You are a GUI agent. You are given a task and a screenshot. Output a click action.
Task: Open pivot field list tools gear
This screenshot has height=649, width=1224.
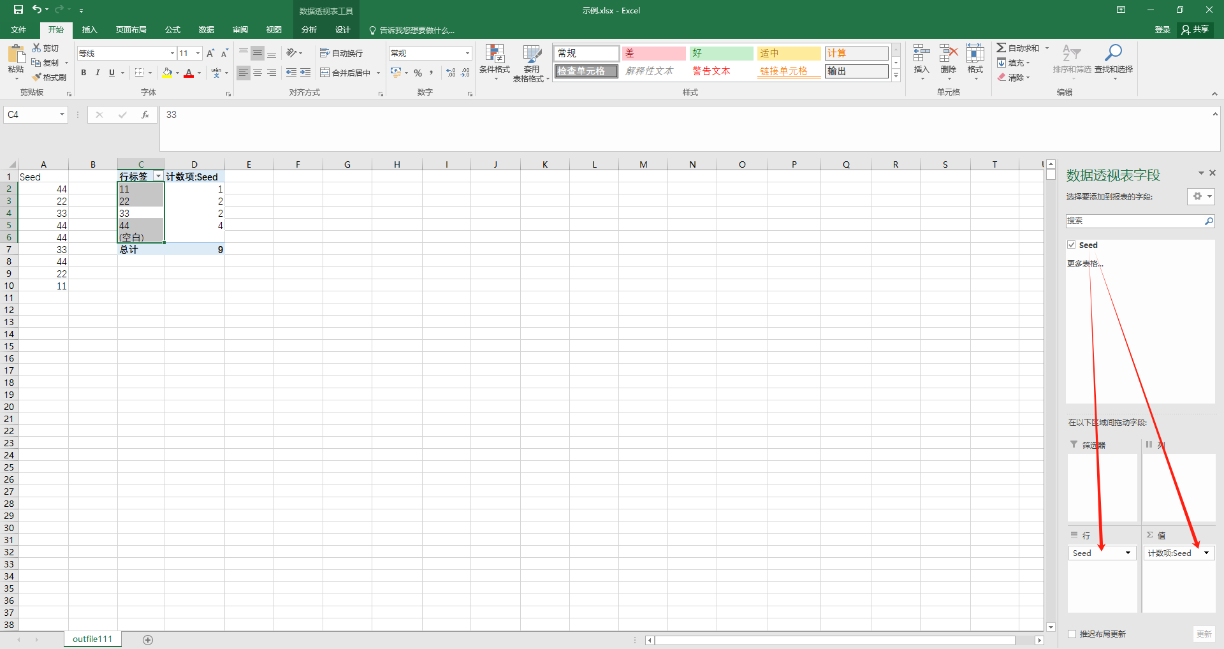point(1201,196)
